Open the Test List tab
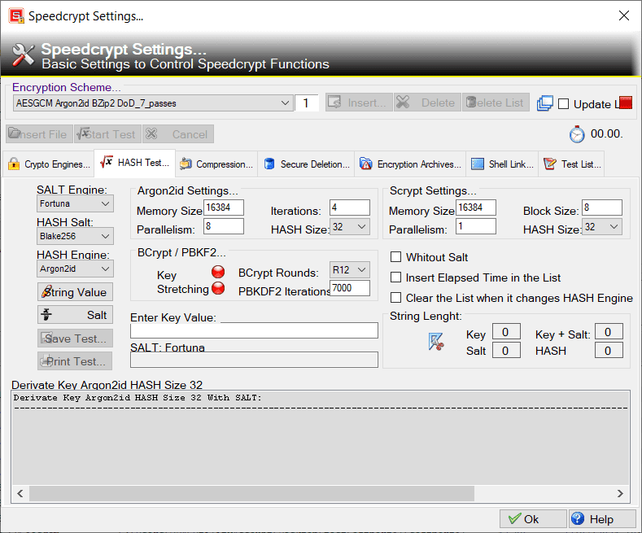The height and width of the screenshot is (533, 642). [x=572, y=164]
